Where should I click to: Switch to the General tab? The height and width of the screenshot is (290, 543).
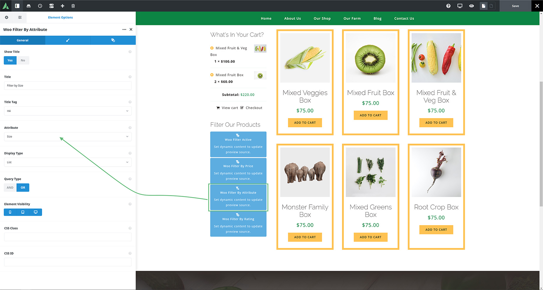pyautogui.click(x=23, y=40)
